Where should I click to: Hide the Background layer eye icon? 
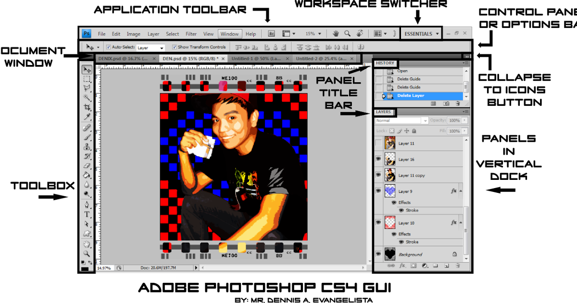[378, 254]
